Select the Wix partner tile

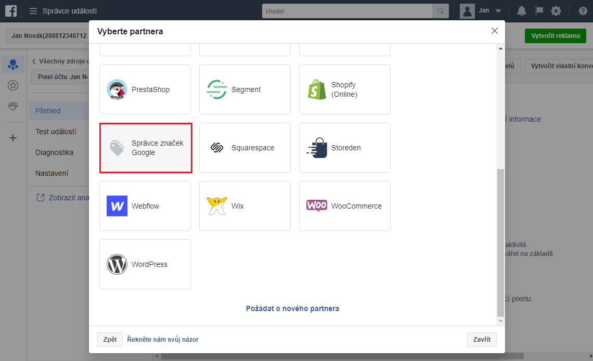tap(244, 206)
